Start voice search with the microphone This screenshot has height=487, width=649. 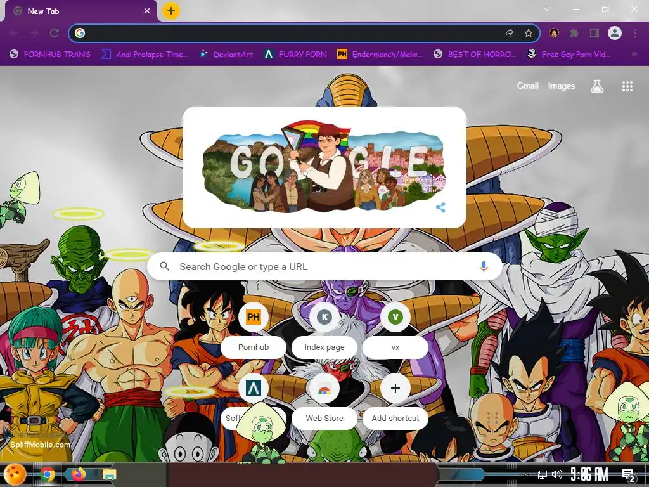pyautogui.click(x=484, y=266)
